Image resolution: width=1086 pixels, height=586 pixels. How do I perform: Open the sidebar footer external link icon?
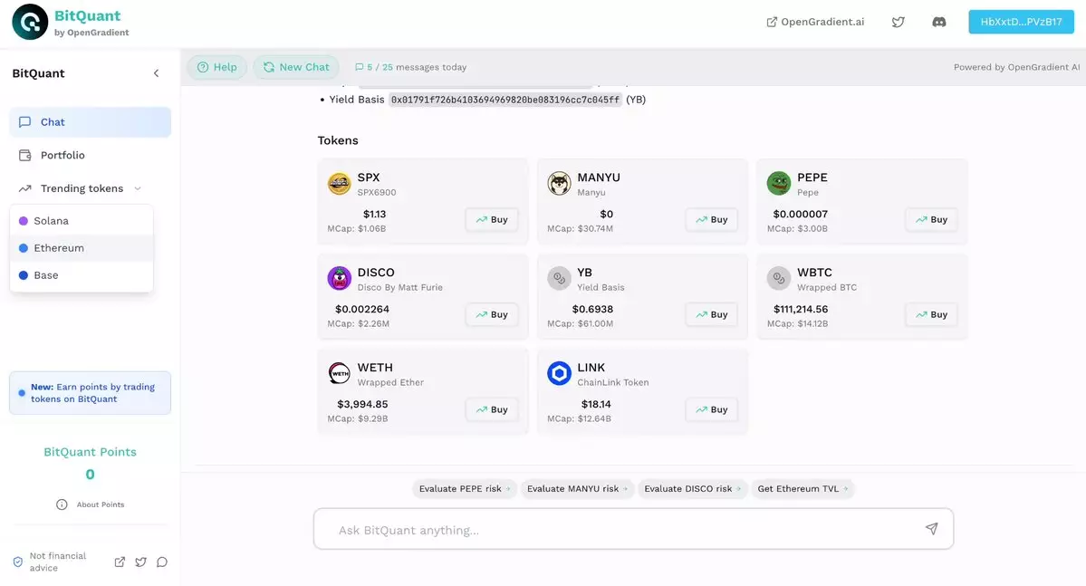[x=120, y=562]
